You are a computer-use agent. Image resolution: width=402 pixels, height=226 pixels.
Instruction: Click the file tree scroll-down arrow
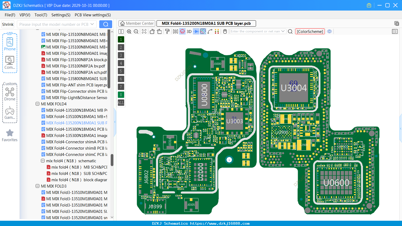(x=112, y=217)
